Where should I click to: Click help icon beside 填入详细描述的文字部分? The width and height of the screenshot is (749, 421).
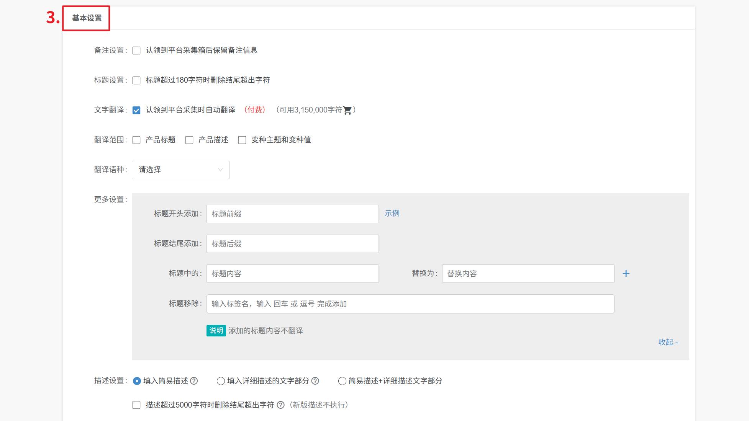[x=315, y=381]
